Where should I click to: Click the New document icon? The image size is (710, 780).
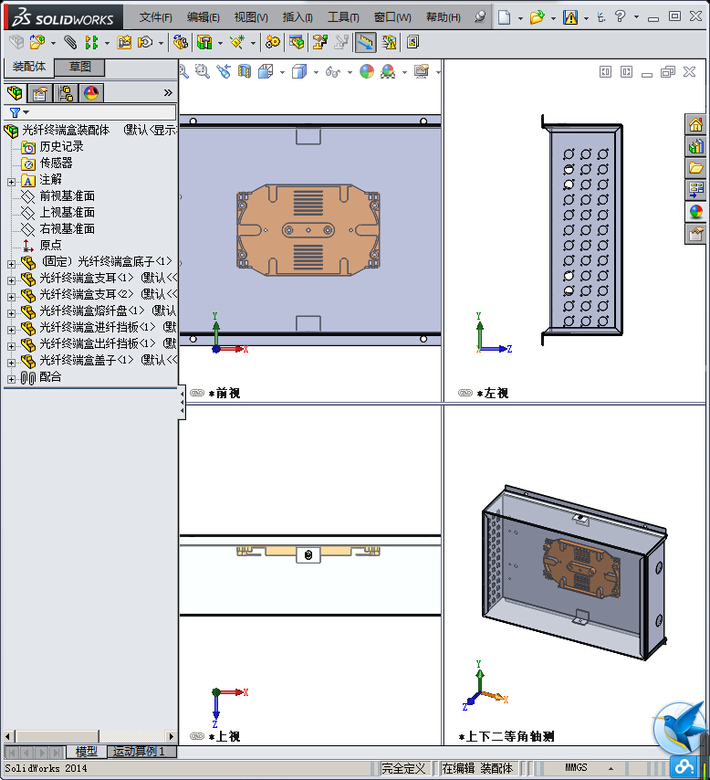504,17
